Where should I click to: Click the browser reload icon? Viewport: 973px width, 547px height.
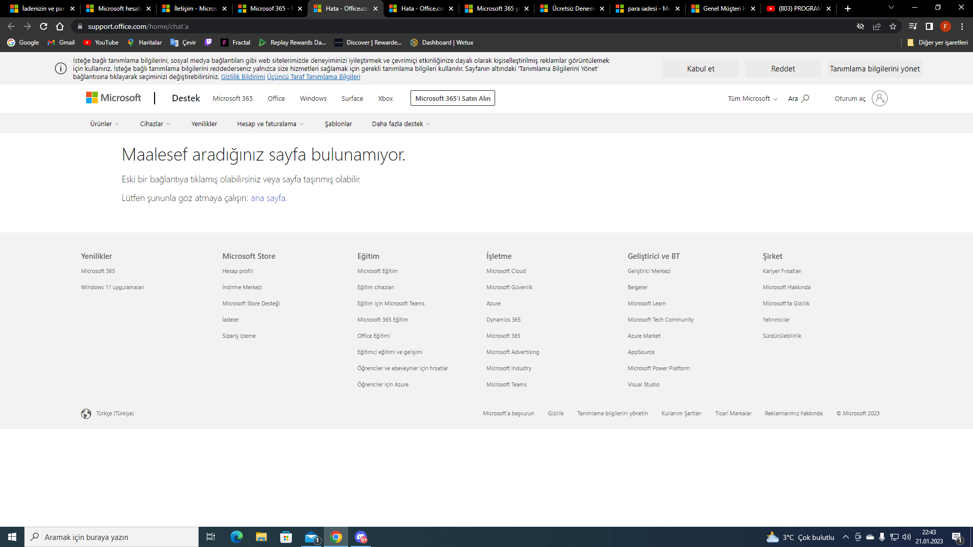click(x=44, y=26)
